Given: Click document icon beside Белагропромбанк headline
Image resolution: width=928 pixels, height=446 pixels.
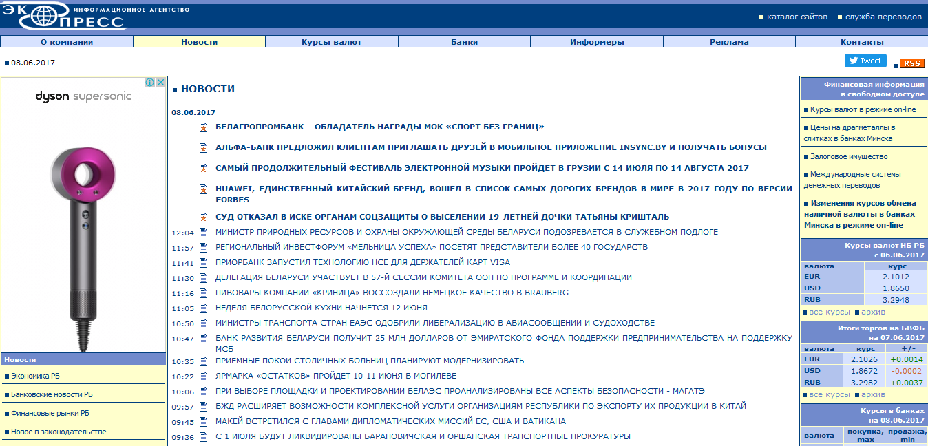Looking at the screenshot, I should 203,127.
